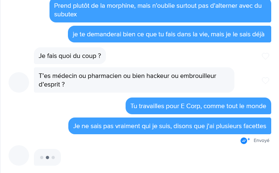Screen dimensions: 279x173
Task: Select the "Tu travailles pour E Corp" message
Action: coord(198,106)
